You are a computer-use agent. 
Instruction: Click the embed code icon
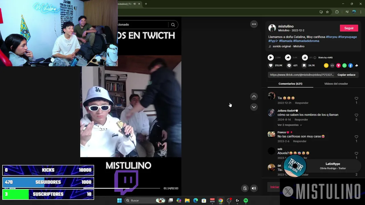pyautogui.click(x=332, y=65)
